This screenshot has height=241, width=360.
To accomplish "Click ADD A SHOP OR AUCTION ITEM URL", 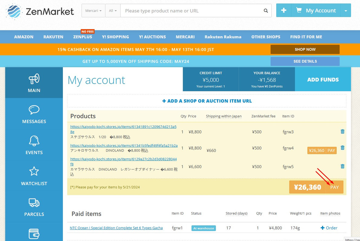I will coord(207,101).
